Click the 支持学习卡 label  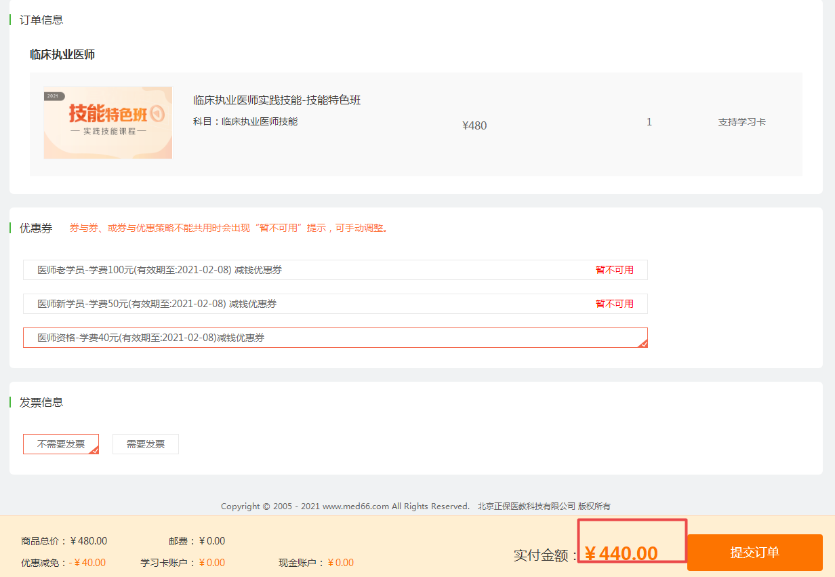741,123
